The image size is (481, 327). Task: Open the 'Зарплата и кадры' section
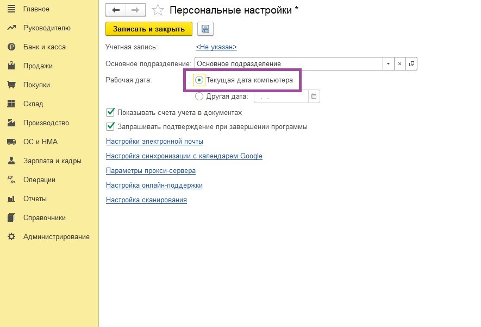[x=52, y=161]
